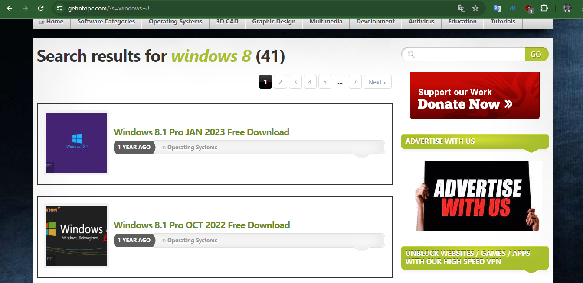583x283 pixels.
Task: Click the Hindi letter extension icon
Action: tap(512, 8)
